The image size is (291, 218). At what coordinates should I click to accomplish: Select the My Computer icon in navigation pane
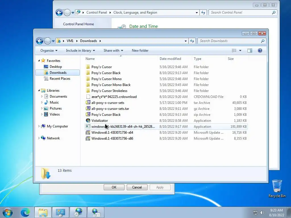click(43, 126)
